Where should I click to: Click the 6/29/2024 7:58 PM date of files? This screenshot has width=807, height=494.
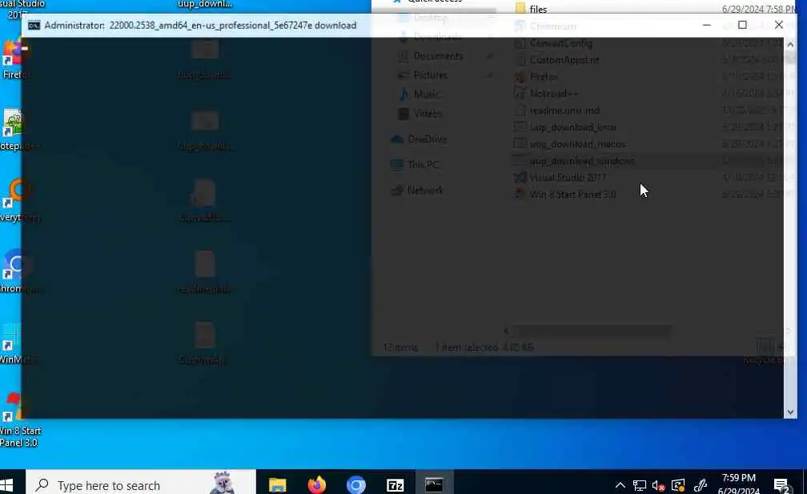coord(759,9)
